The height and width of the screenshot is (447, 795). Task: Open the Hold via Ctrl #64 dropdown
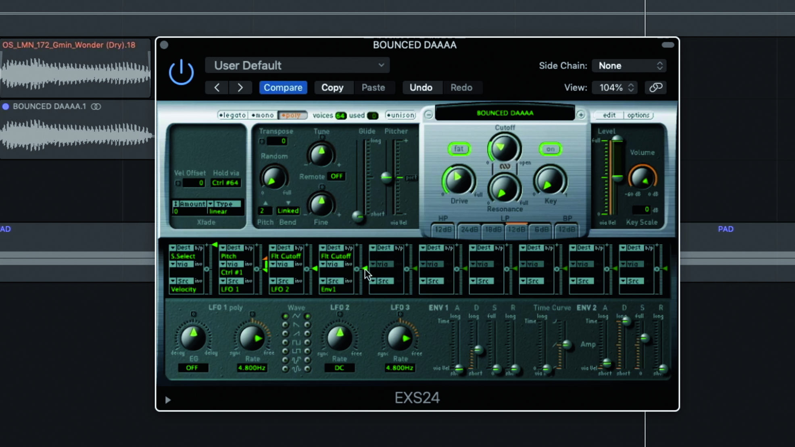point(225,183)
